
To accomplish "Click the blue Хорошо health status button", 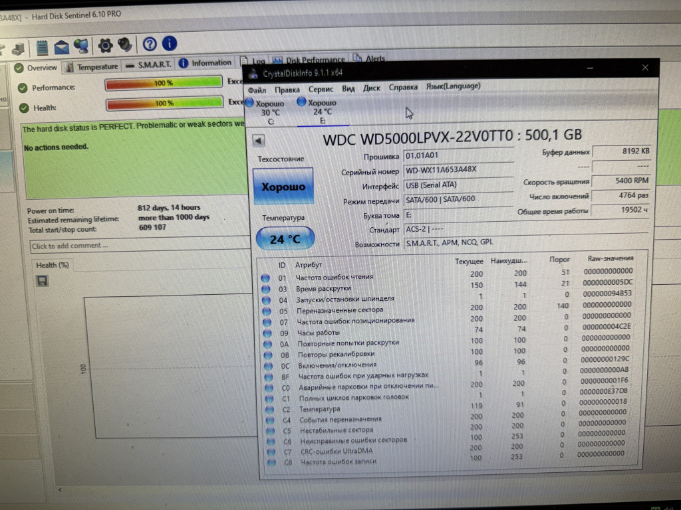I will [283, 187].
